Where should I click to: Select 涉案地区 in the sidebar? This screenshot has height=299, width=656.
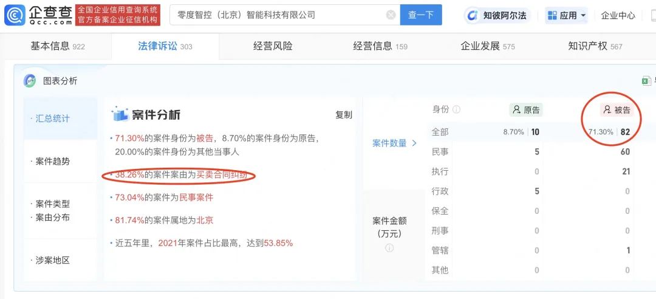pos(52,260)
